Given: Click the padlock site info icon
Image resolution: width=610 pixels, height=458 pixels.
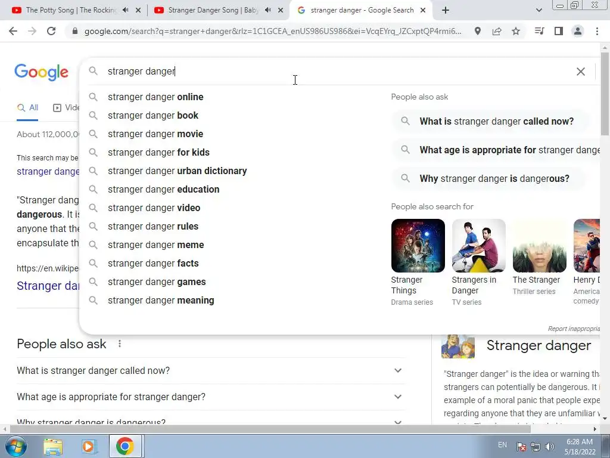Looking at the screenshot, I should pos(75,31).
